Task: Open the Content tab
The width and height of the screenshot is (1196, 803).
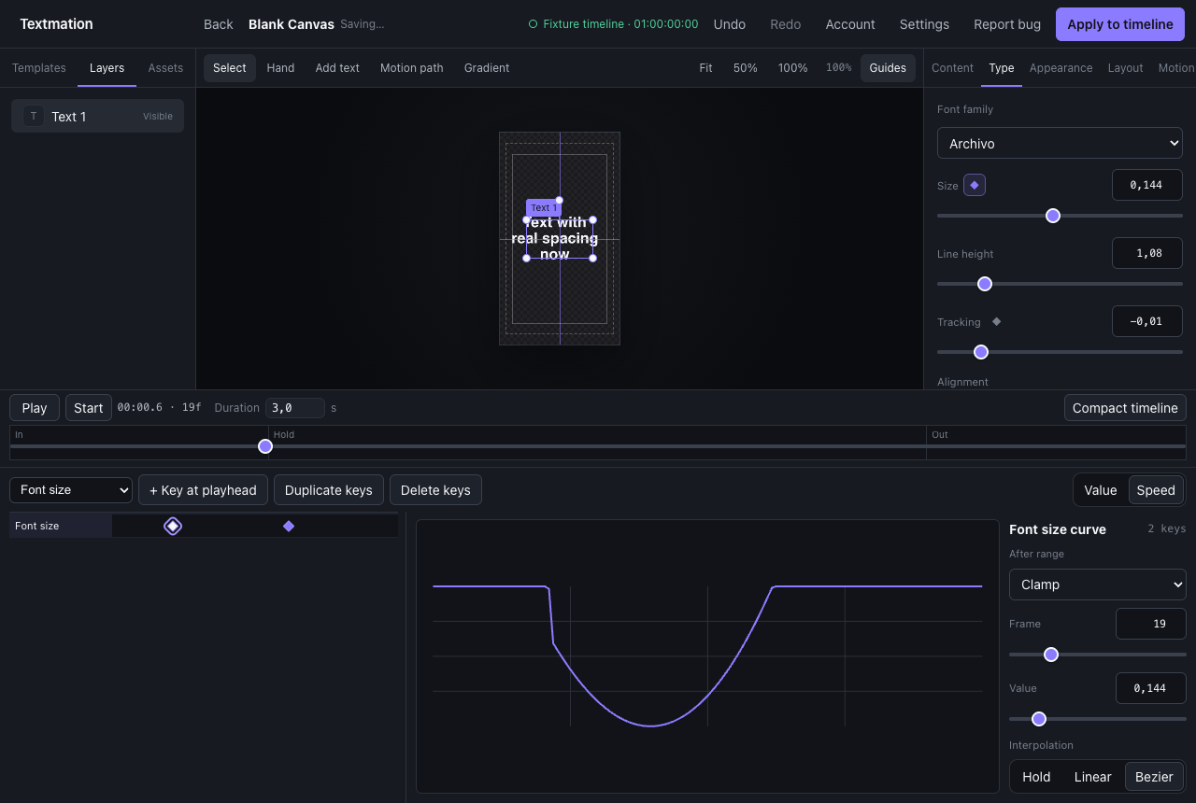Action: pos(952,68)
